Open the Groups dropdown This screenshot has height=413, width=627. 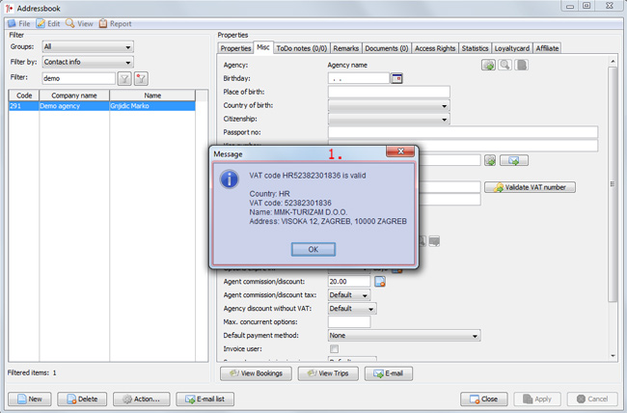88,47
